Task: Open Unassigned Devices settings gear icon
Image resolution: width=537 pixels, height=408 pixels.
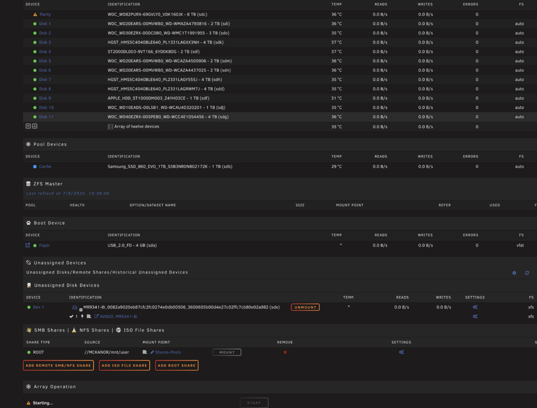Action: [514, 273]
